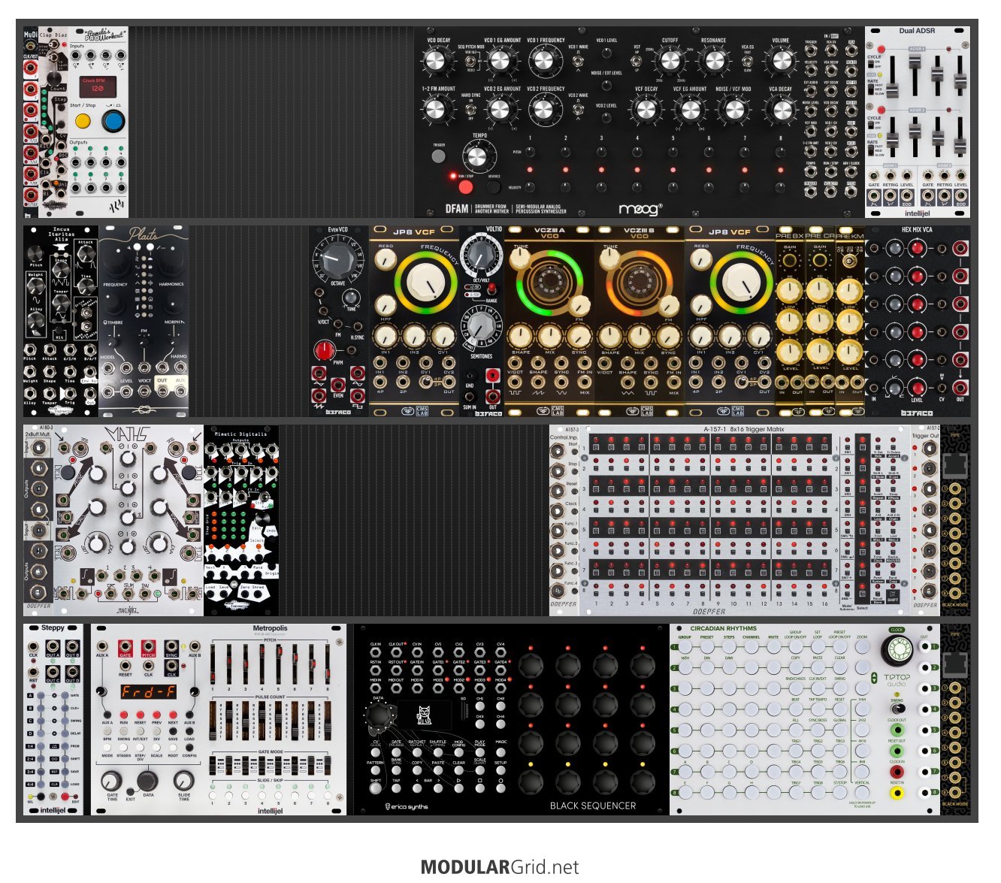Click the ZOOM button on Circadian Rhythms
Image resolution: width=1001 pixels, height=883 pixels.
tap(862, 647)
